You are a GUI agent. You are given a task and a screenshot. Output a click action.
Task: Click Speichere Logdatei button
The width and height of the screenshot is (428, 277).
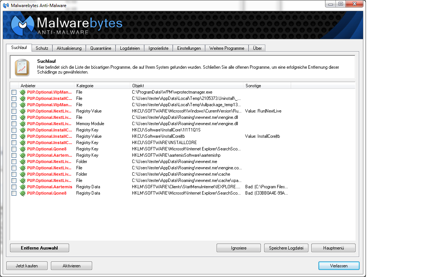coord(286,248)
